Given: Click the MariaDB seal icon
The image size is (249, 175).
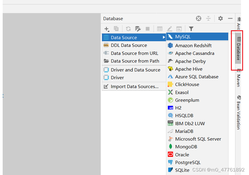Looking at the screenshot, I should (x=170, y=131).
